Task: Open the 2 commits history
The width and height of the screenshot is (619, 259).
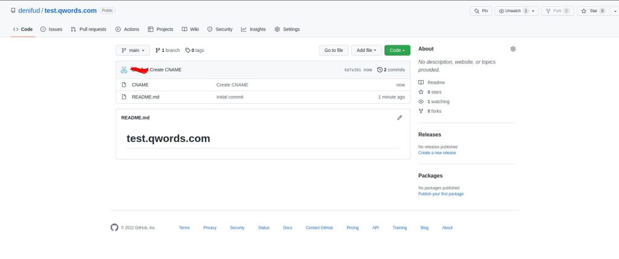Action: click(x=391, y=69)
